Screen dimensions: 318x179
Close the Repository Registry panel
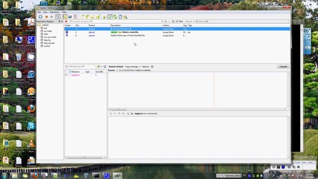click(62, 21)
